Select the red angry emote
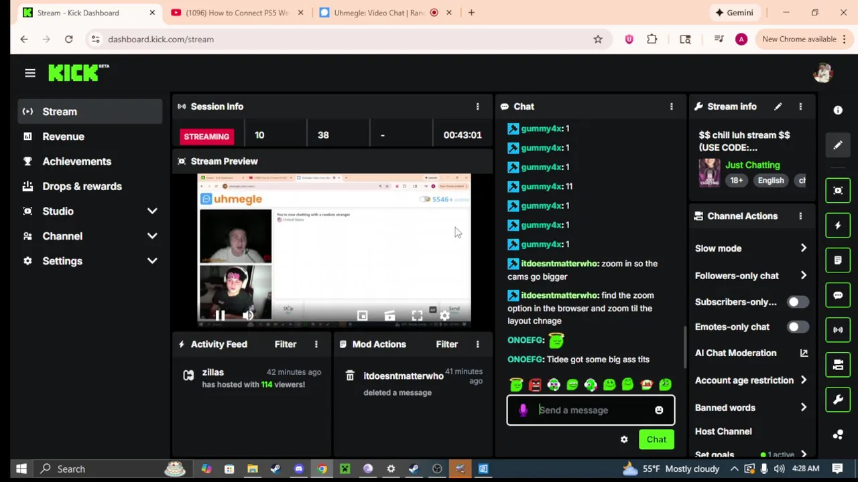 point(535,385)
